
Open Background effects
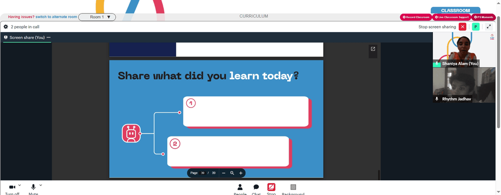click(293, 189)
